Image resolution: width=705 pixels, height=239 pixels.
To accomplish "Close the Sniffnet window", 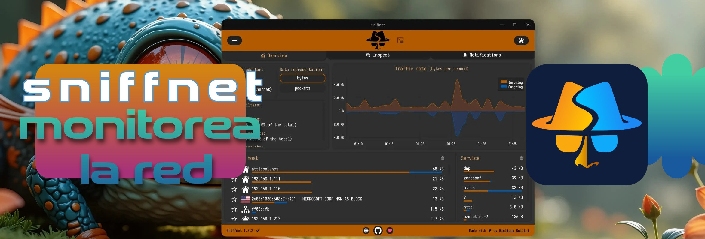I will (x=528, y=25).
